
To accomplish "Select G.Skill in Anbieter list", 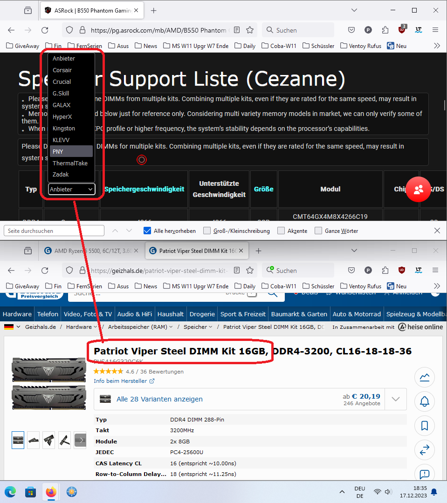I will coord(71,93).
